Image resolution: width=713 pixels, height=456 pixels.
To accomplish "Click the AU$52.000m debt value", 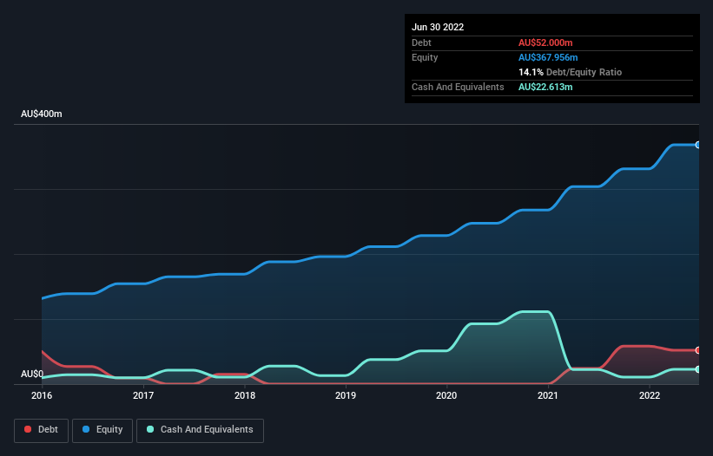I will (545, 42).
